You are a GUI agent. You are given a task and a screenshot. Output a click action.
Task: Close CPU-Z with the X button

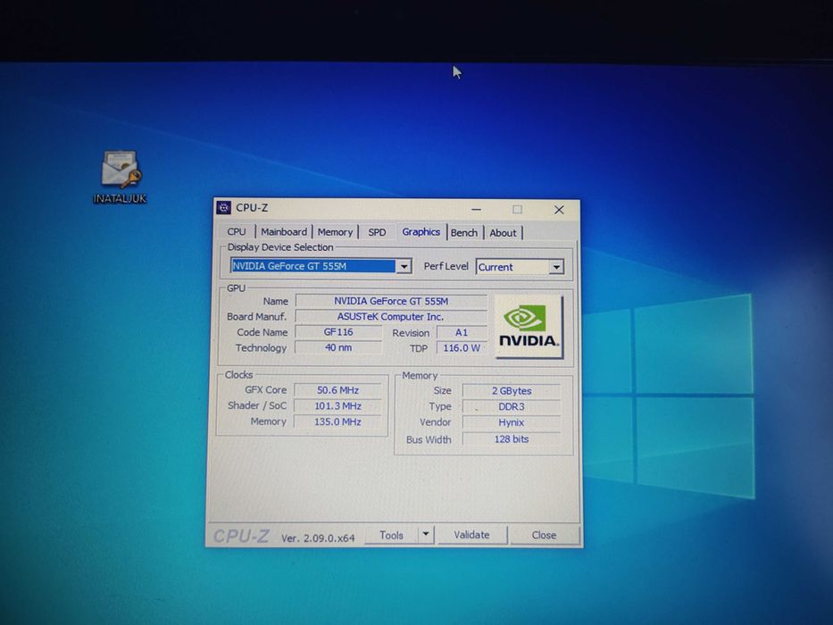click(559, 210)
